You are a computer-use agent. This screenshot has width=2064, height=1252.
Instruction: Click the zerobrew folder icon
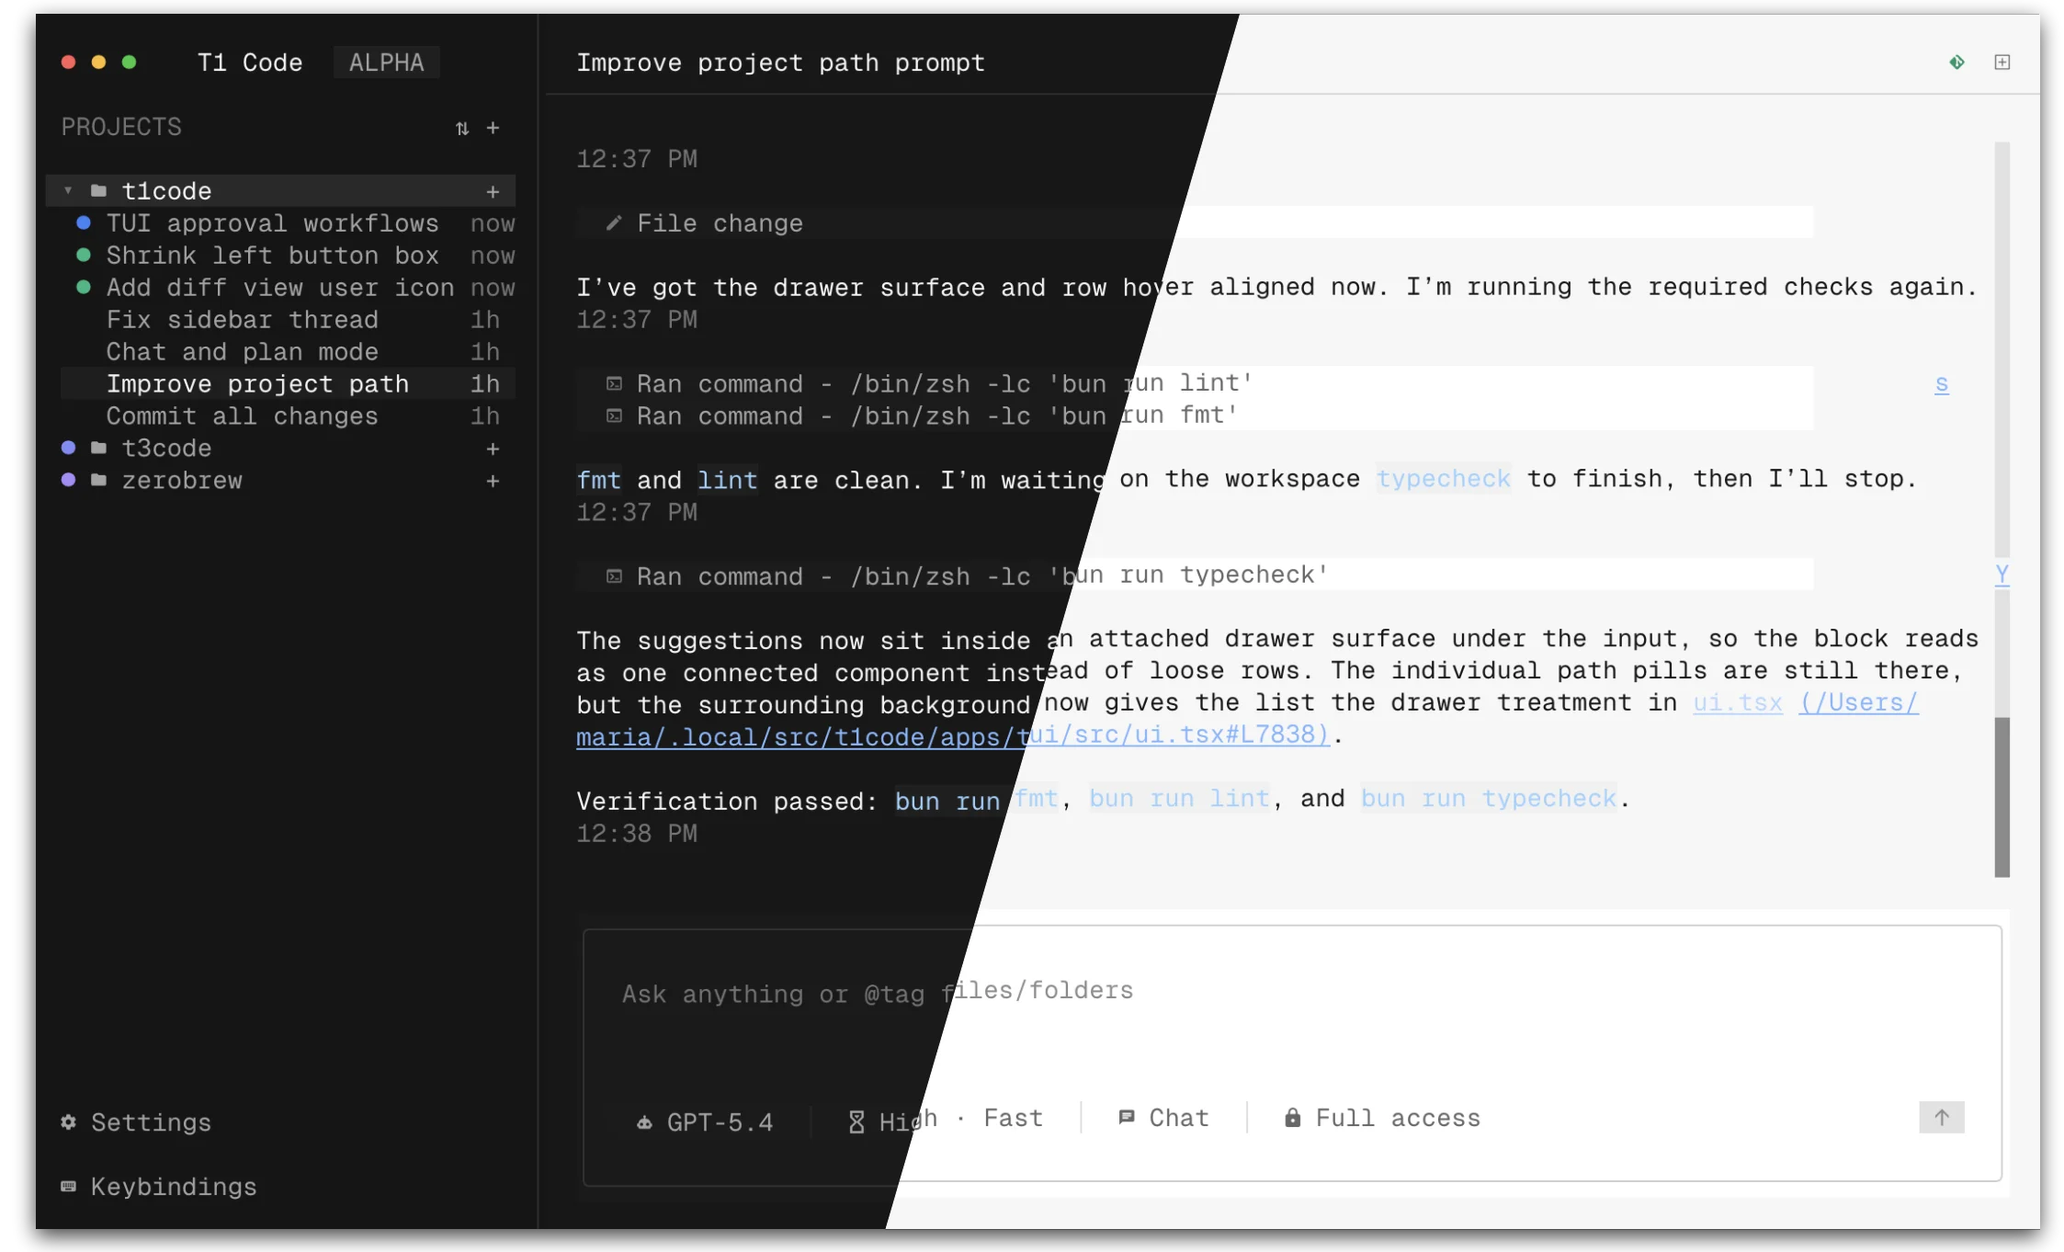tap(99, 480)
